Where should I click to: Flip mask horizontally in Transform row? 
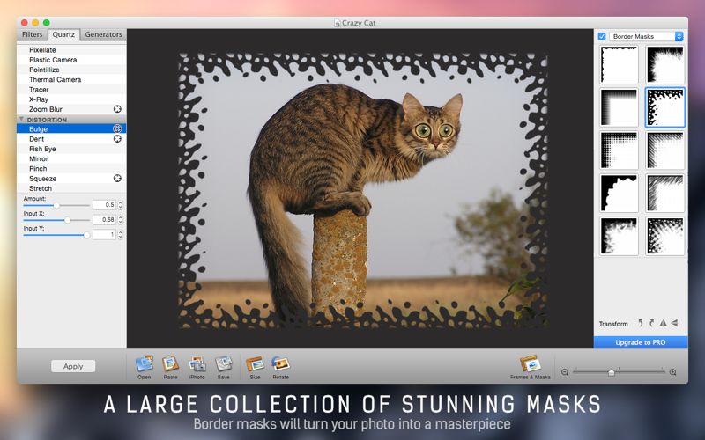[x=664, y=323]
